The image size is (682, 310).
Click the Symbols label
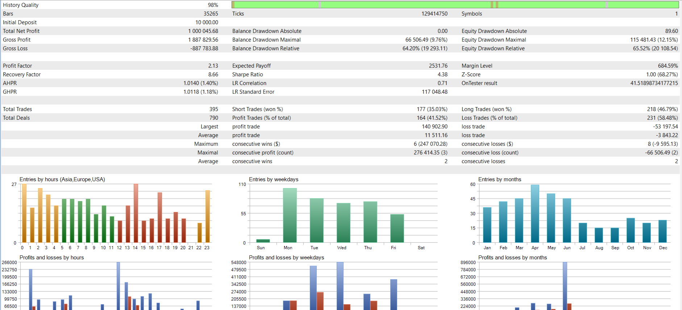pyautogui.click(x=472, y=14)
